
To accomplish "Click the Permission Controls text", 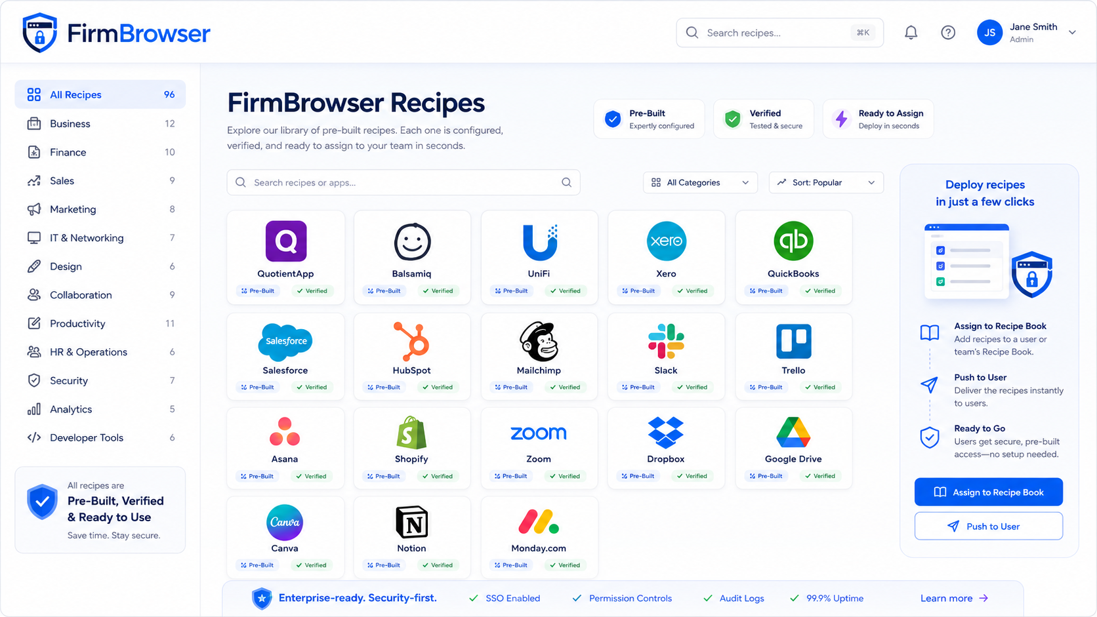I will click(x=631, y=598).
